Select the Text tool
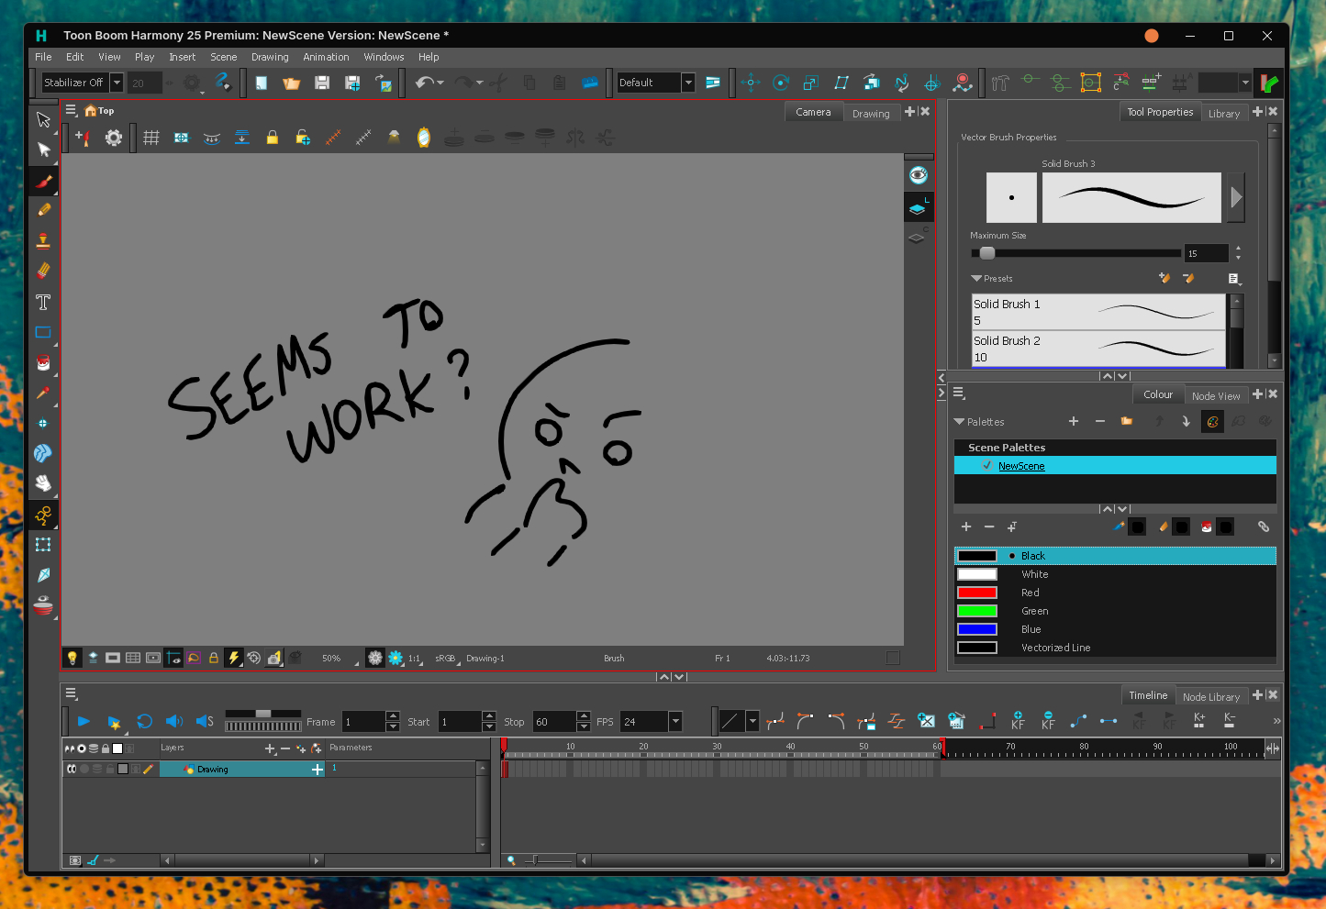This screenshot has height=909, width=1326. click(43, 302)
